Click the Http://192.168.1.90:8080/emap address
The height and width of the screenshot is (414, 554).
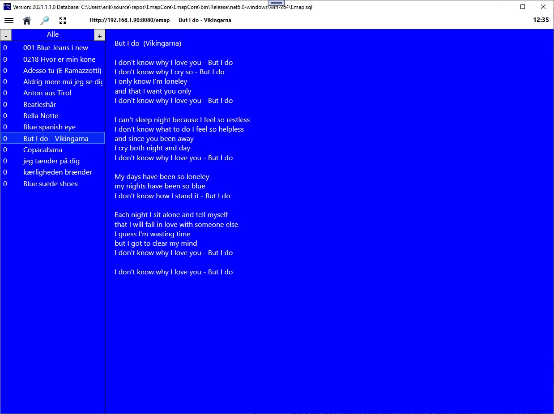(130, 20)
